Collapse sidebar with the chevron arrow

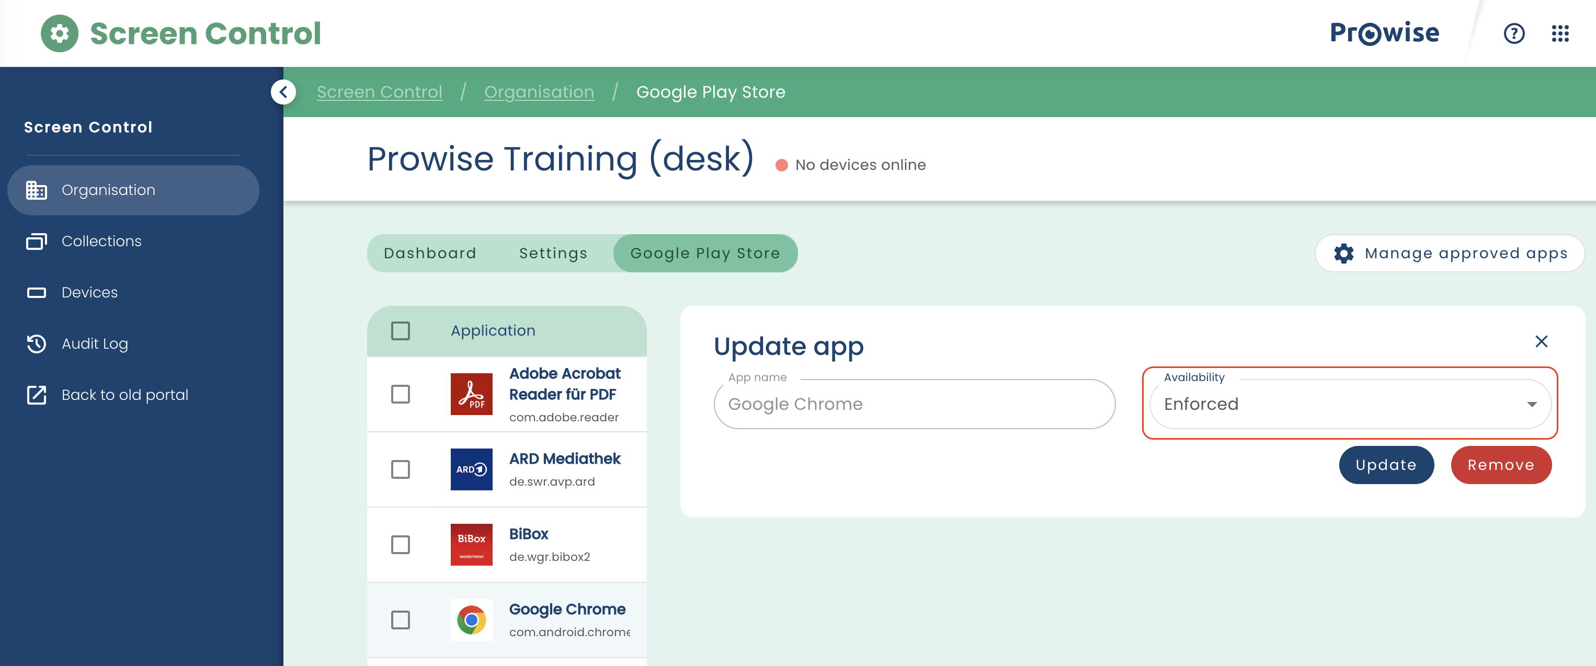point(283,93)
